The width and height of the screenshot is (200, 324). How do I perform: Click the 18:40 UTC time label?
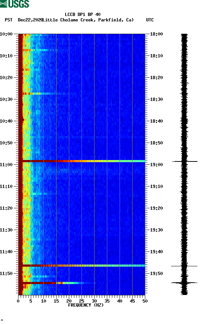click(157, 121)
